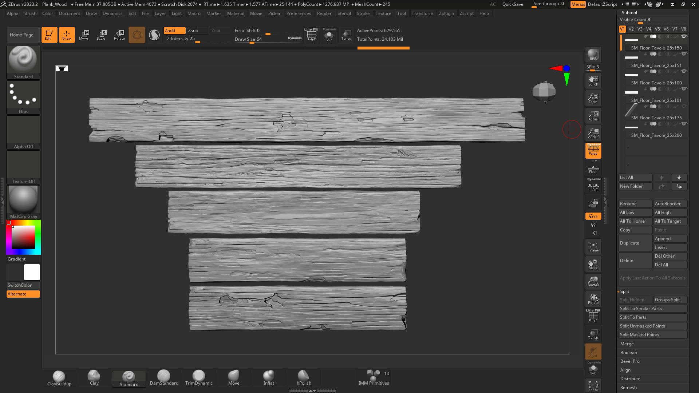
Task: Expand the Boolean section
Action: point(629,353)
